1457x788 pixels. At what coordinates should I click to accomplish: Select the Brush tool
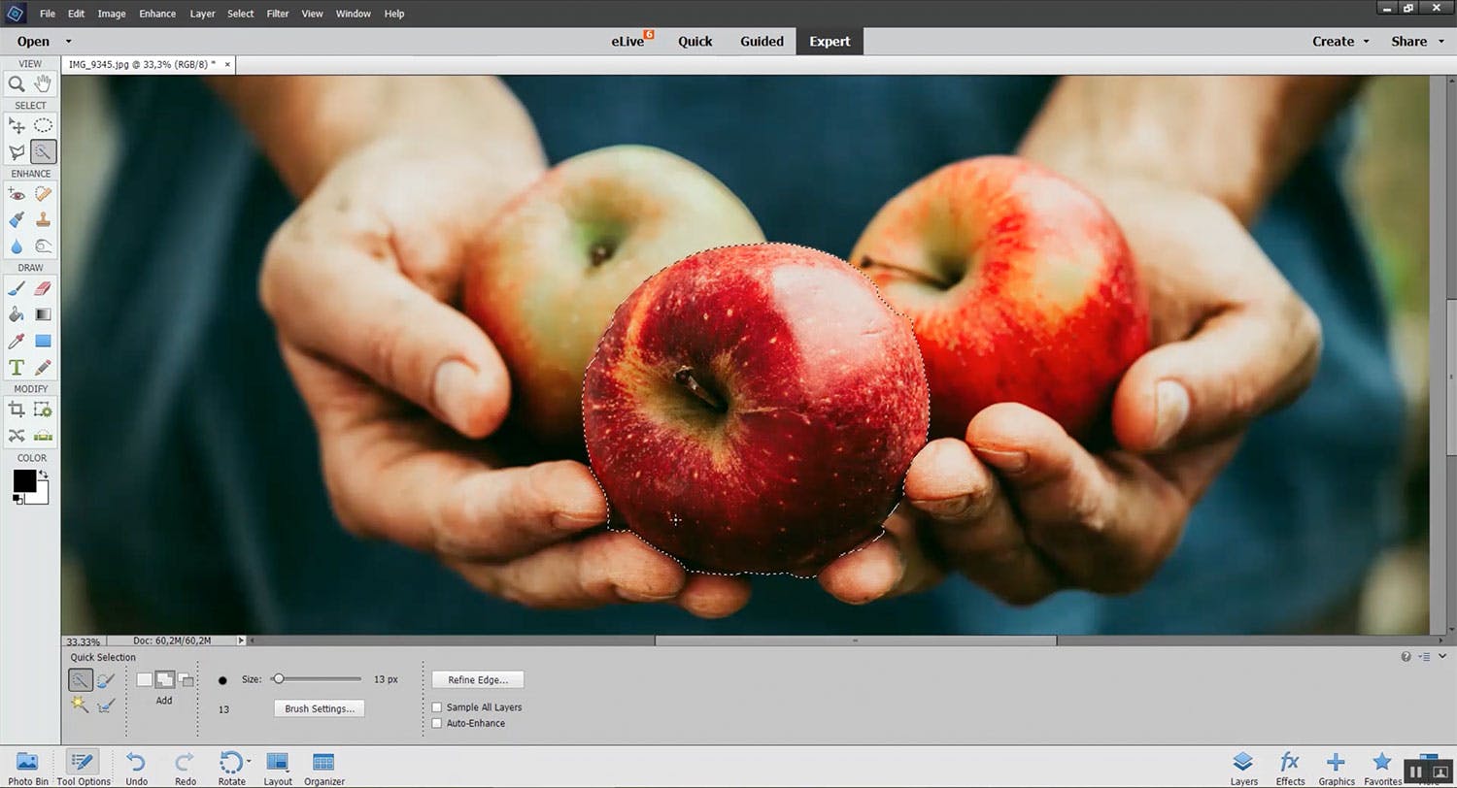[x=17, y=288]
